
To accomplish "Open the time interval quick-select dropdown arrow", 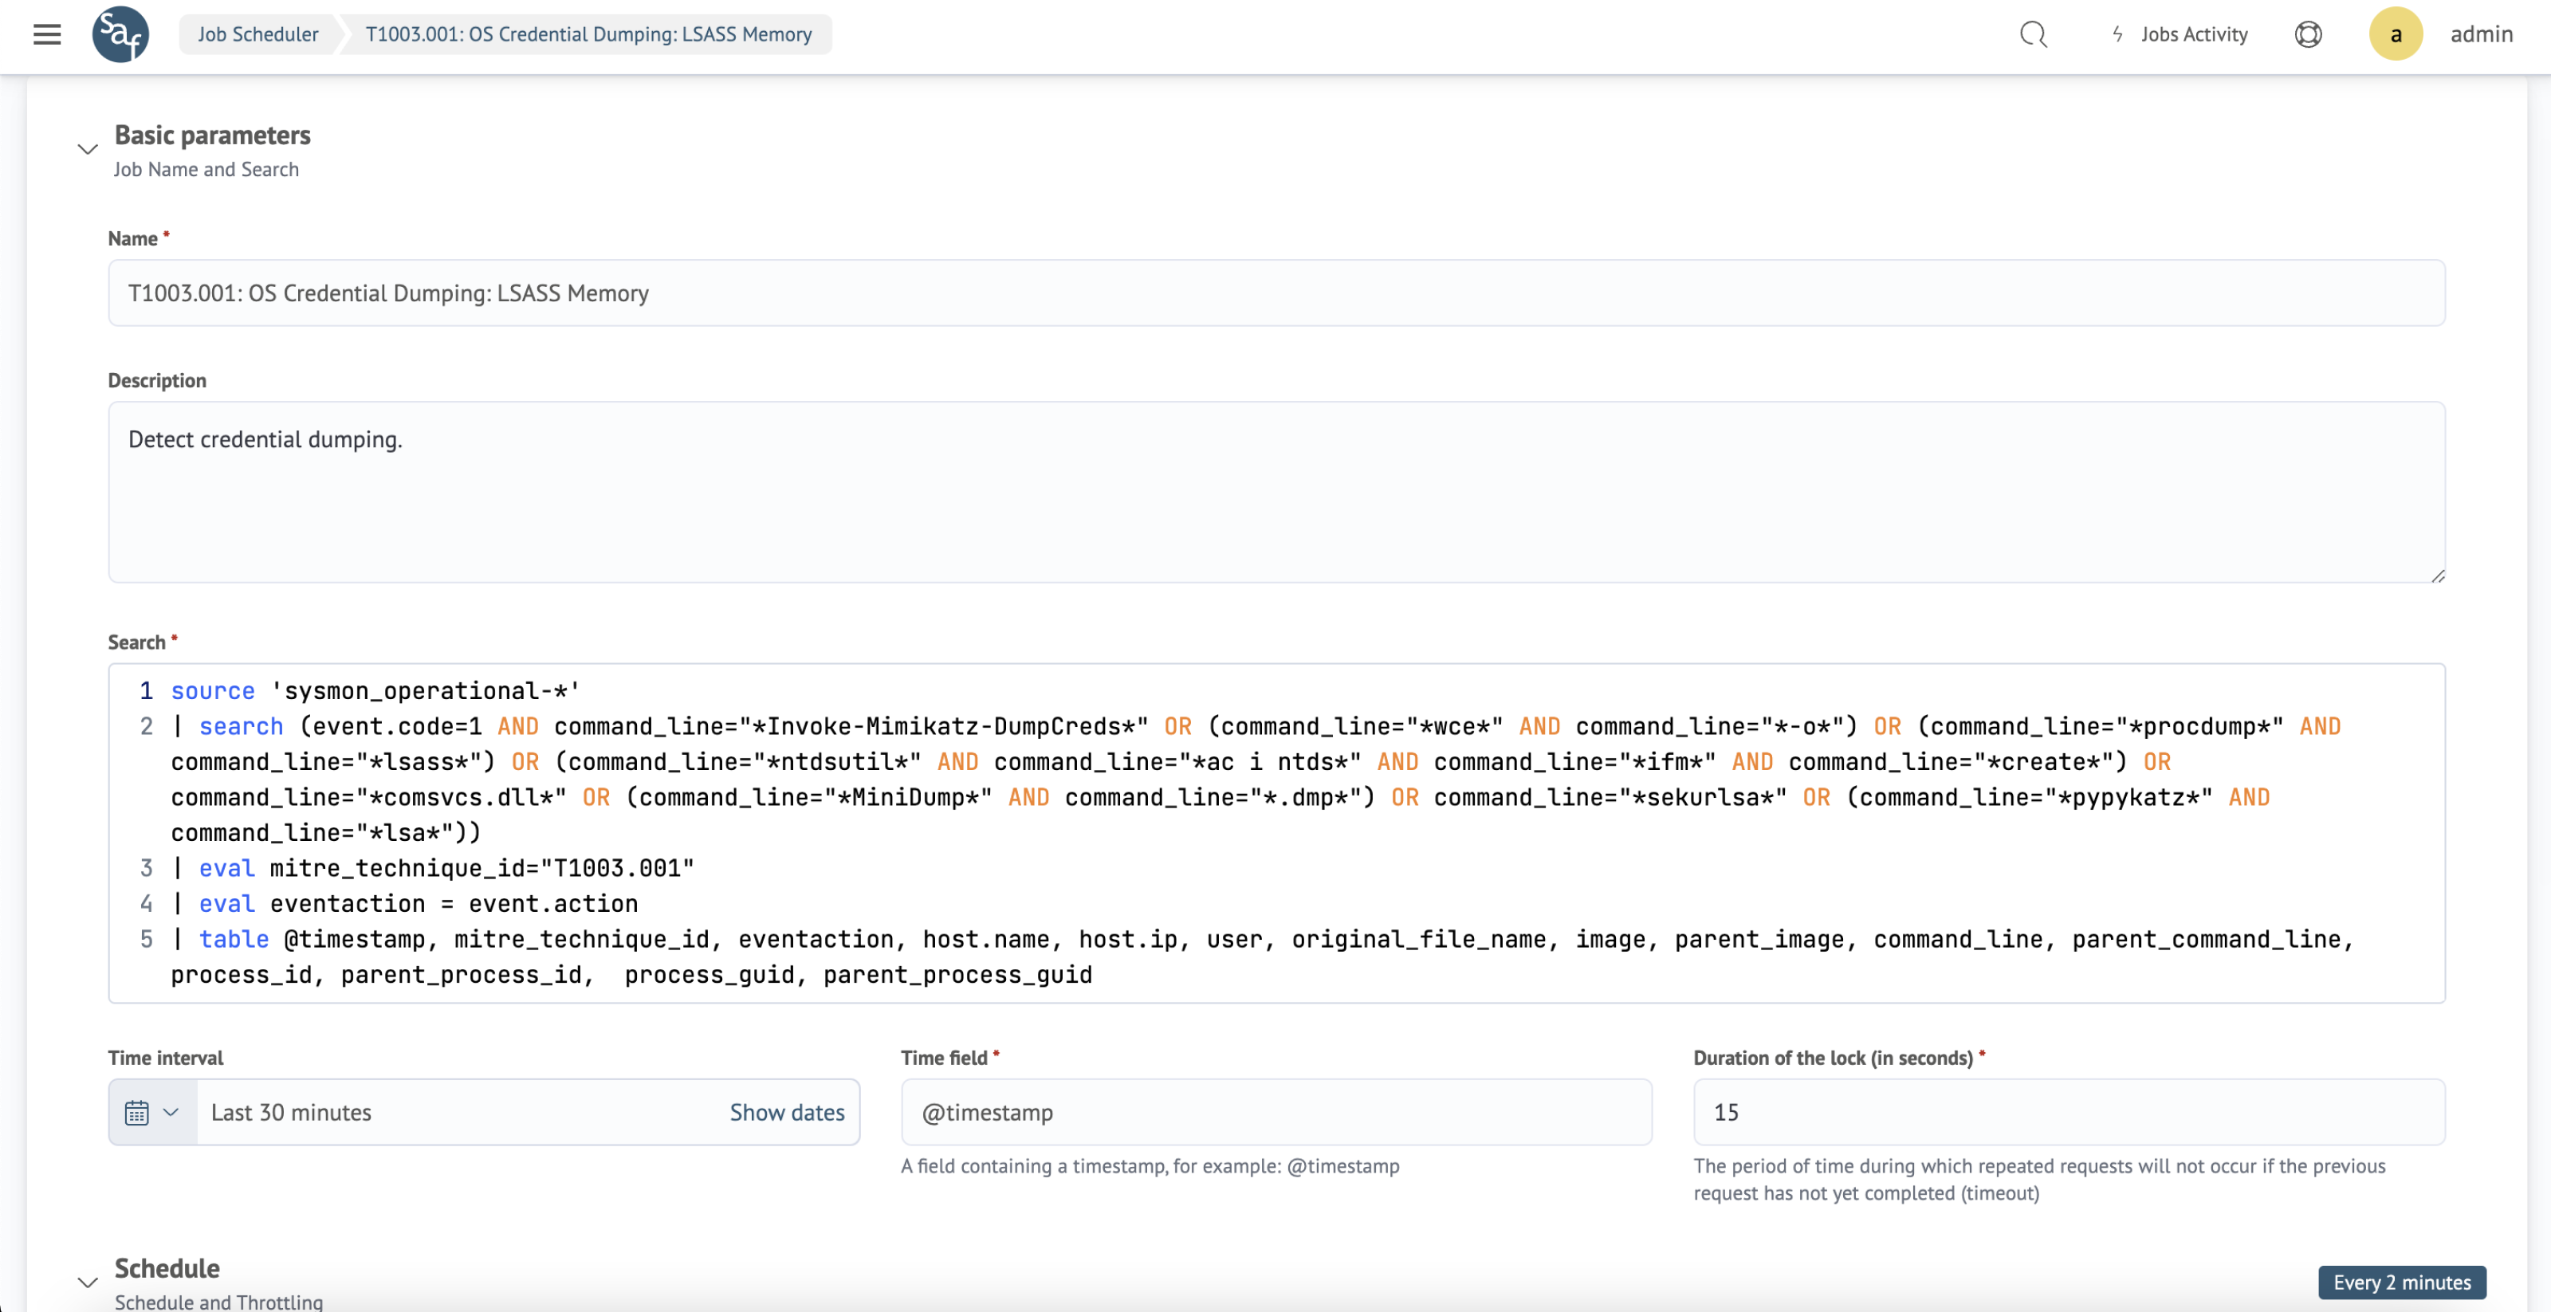I will point(171,1113).
